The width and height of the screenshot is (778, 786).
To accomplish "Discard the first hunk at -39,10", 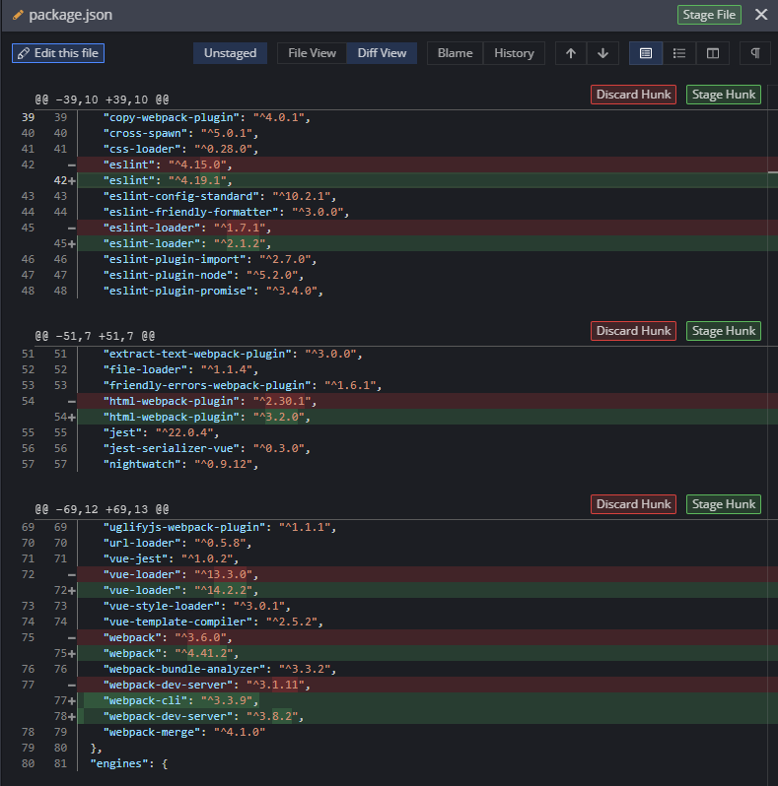I will coord(633,95).
